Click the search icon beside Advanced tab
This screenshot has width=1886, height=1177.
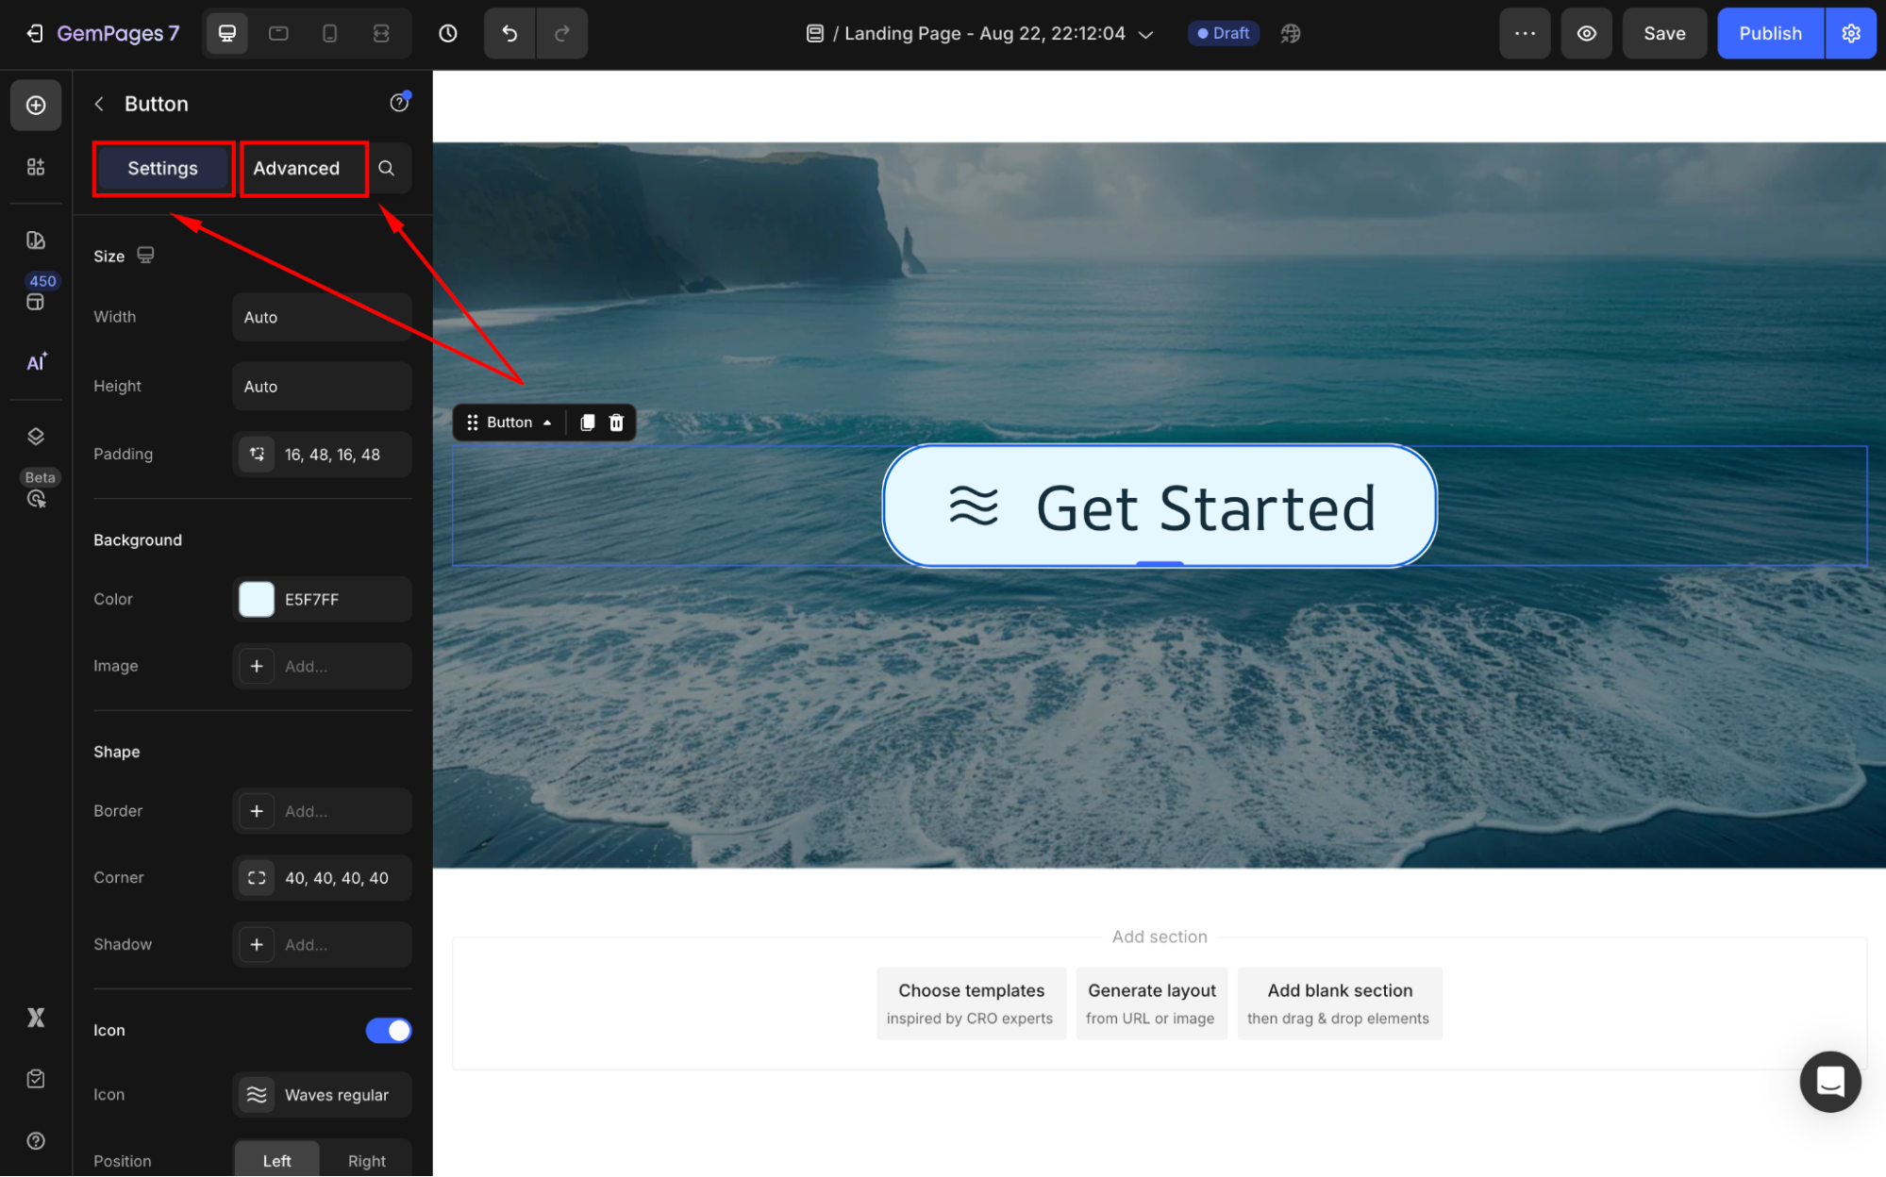coord(387,168)
